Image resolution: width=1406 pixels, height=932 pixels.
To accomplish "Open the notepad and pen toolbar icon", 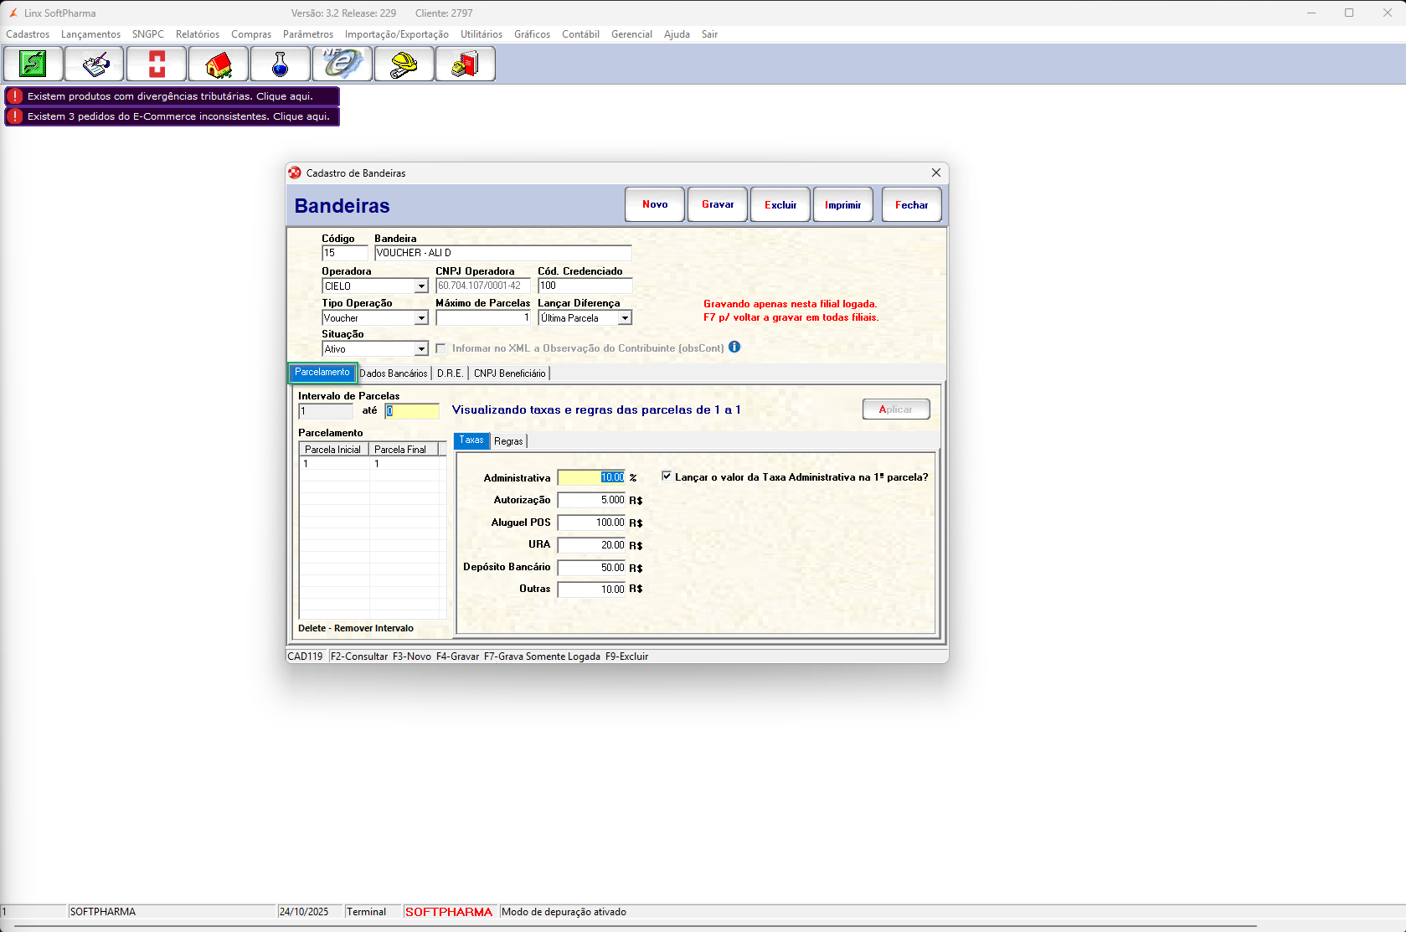I will pos(95,64).
